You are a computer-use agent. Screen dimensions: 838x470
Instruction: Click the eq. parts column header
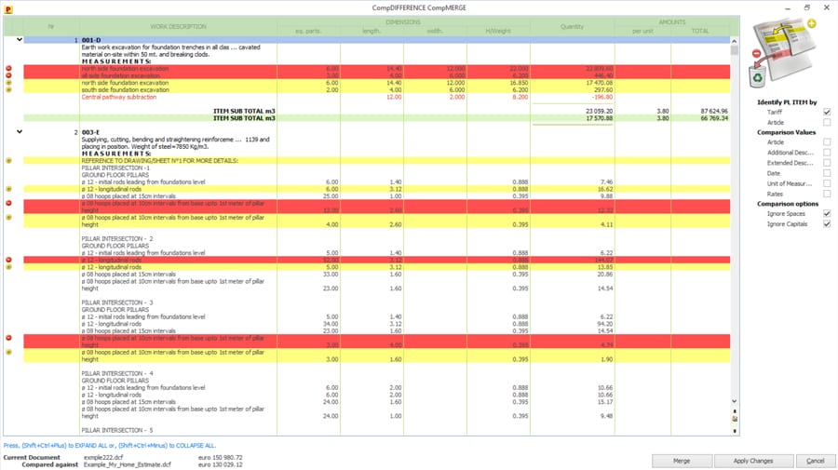click(308, 31)
